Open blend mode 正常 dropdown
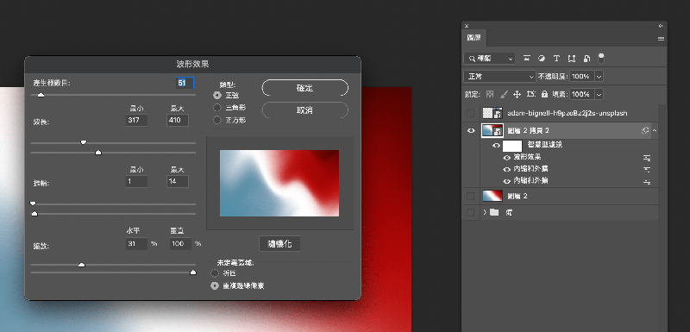The image size is (690, 332). (x=499, y=77)
